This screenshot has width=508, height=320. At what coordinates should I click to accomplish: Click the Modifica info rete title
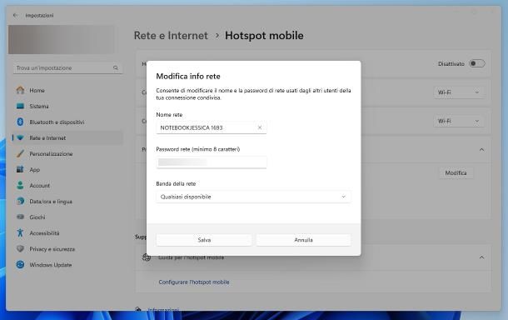(188, 76)
